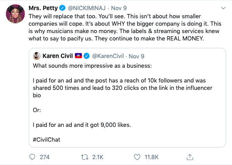Viewport: 232px width, 165px height.
Task: Open the tweet options chevron menu
Action: [x=223, y=8]
